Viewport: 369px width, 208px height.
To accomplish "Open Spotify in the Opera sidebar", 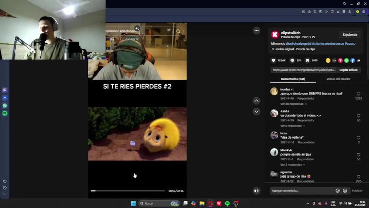I will point(5,113).
